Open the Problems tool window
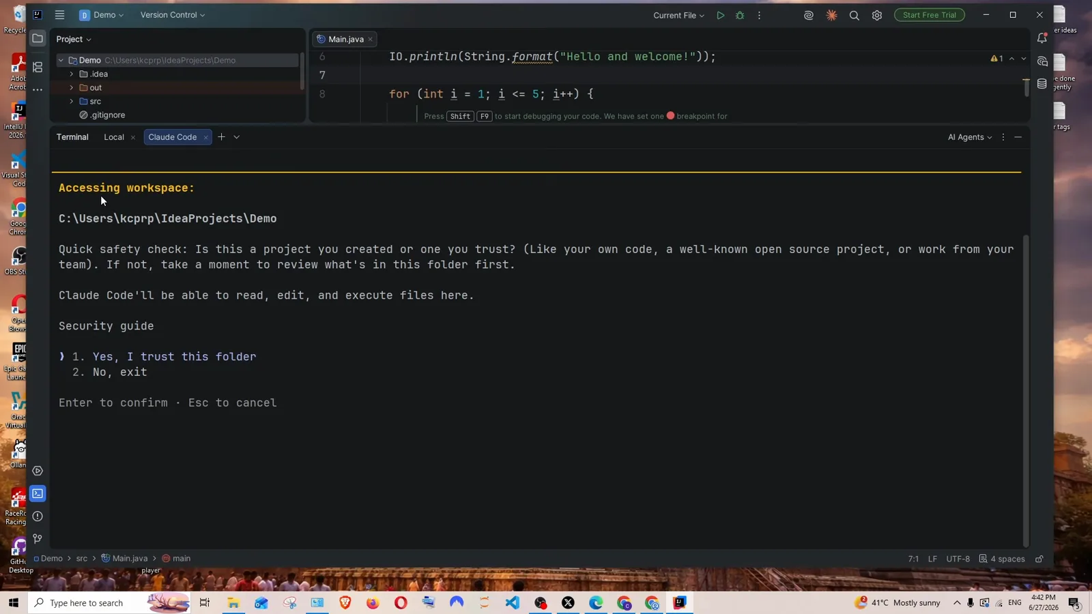The image size is (1092, 614). pos(38,516)
